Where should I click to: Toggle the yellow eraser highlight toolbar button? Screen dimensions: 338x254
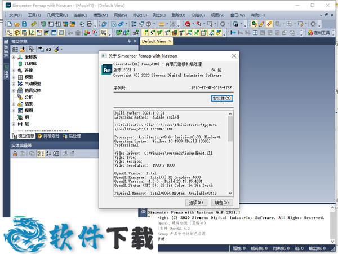tap(269, 24)
